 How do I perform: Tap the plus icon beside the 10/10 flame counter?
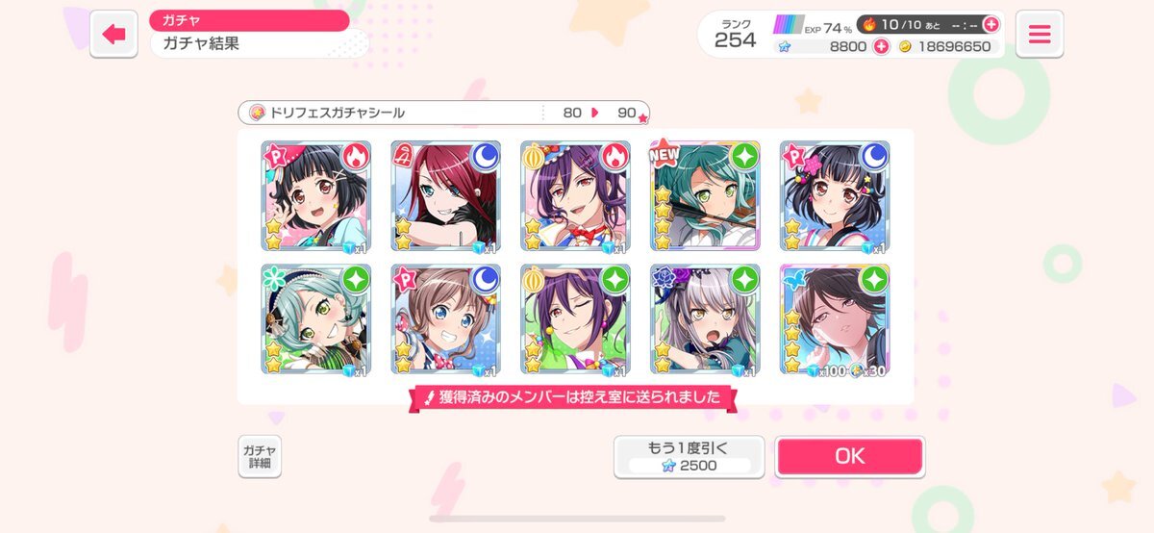pos(991,24)
